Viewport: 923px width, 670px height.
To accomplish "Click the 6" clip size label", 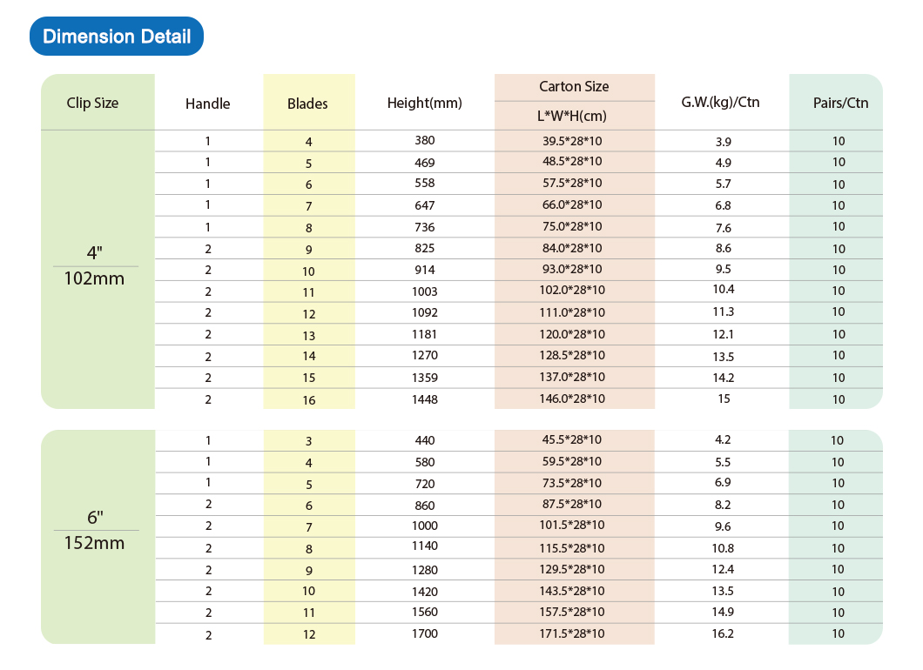I will [95, 517].
